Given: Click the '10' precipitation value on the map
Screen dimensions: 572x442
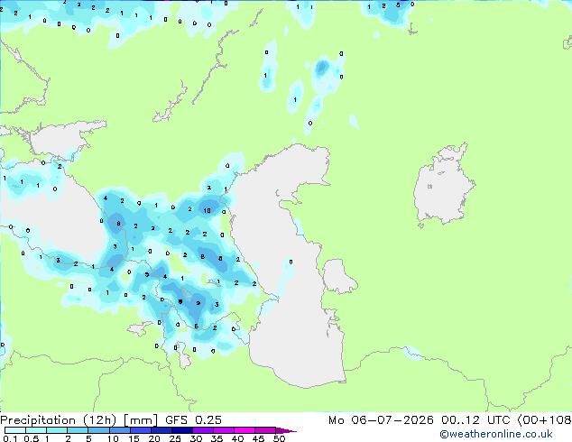Looking at the screenshot, I should pyautogui.click(x=207, y=210).
